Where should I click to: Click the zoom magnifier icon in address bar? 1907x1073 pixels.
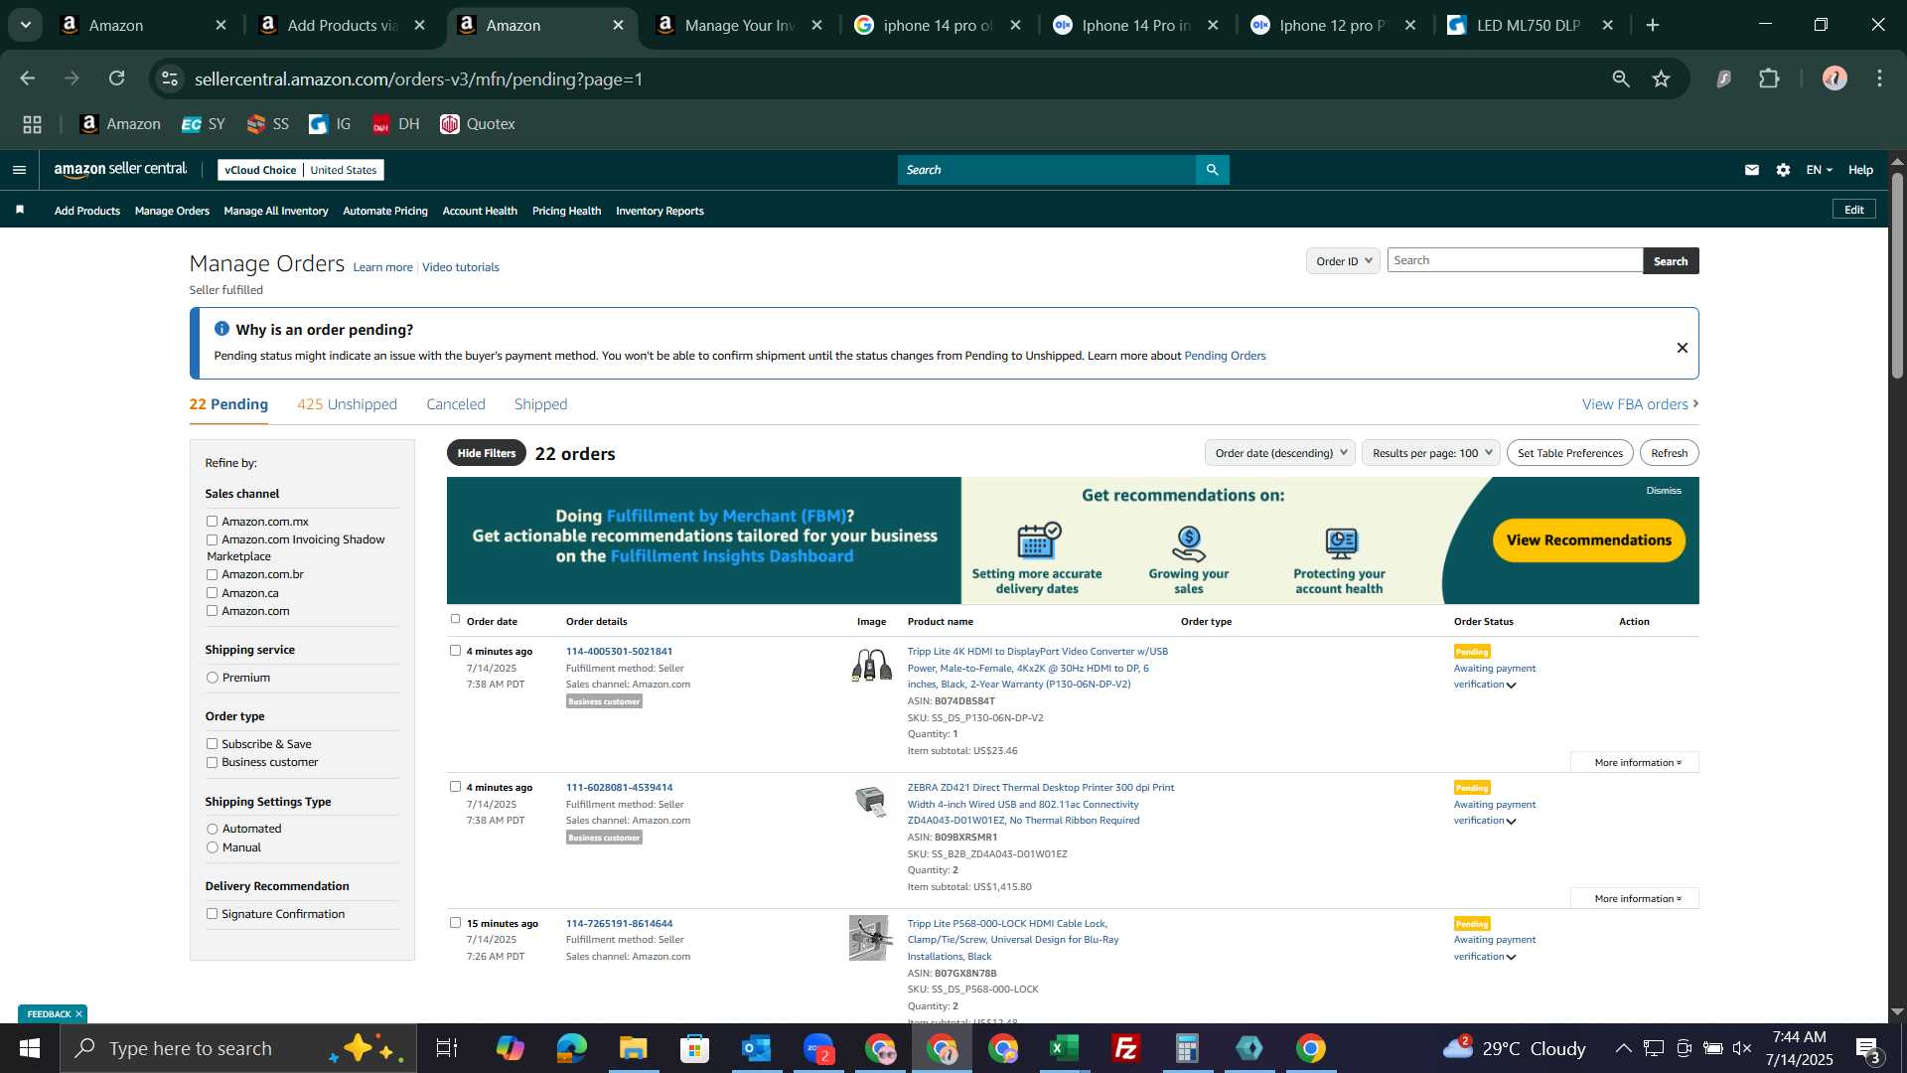tap(1621, 78)
